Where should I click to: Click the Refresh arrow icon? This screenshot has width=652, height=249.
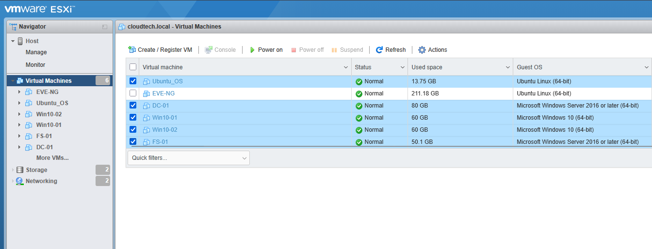tap(379, 50)
